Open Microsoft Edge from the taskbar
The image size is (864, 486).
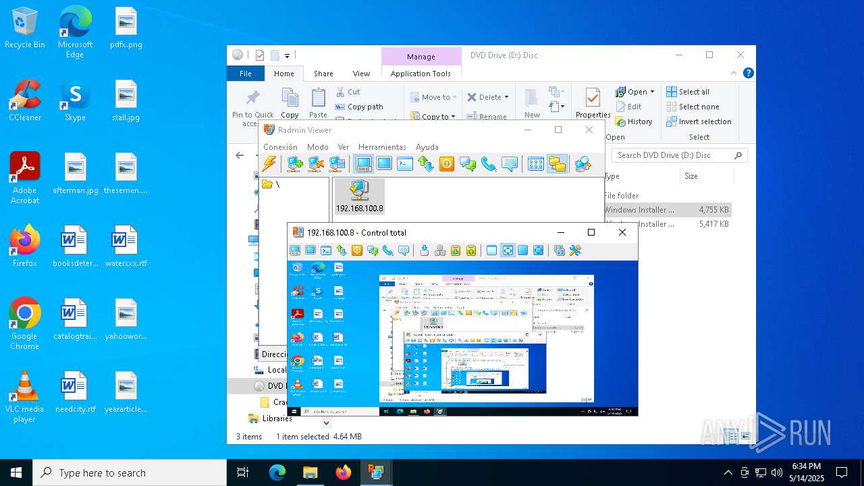[x=277, y=473]
